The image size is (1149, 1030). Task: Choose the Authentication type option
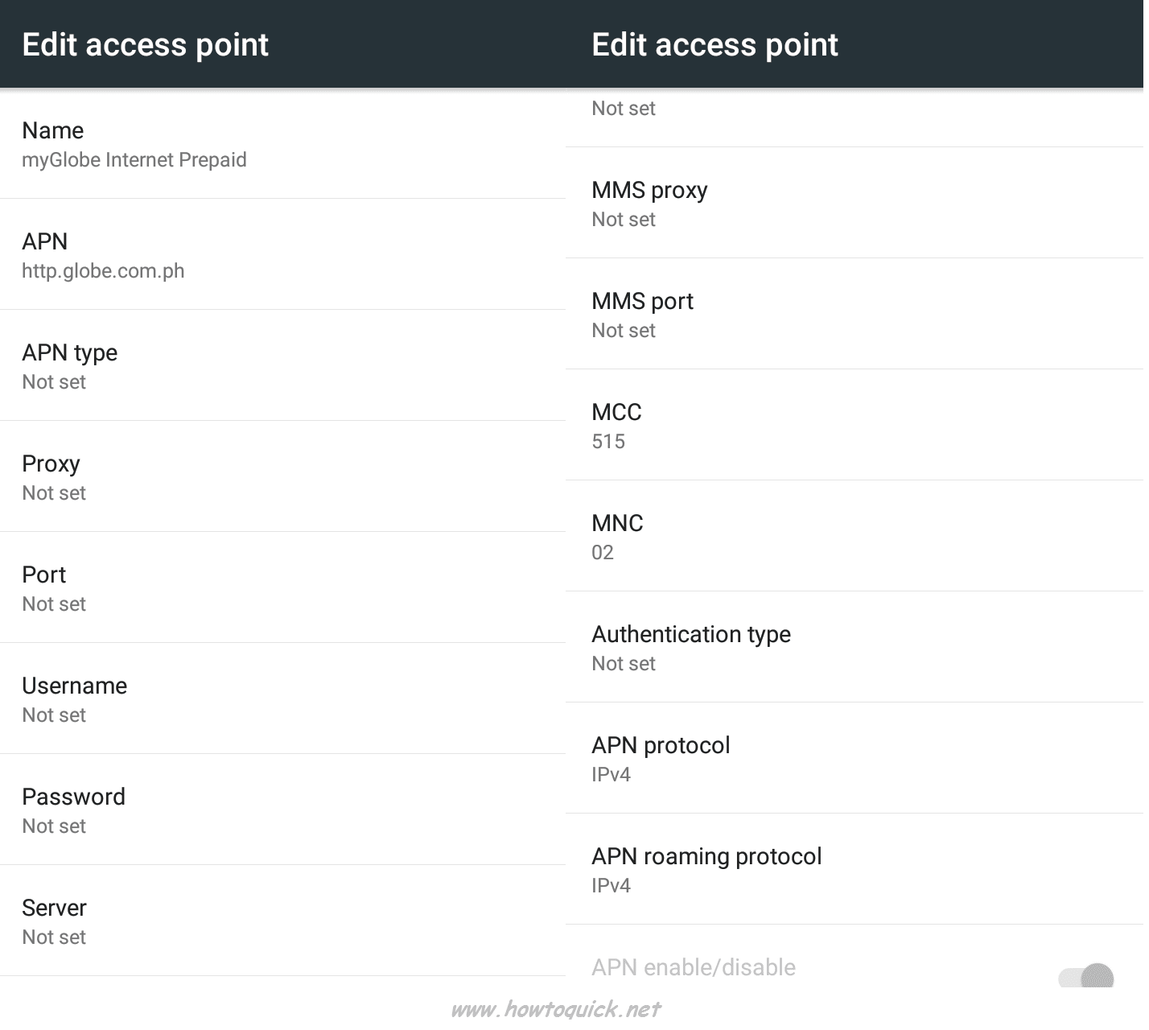[855, 647]
